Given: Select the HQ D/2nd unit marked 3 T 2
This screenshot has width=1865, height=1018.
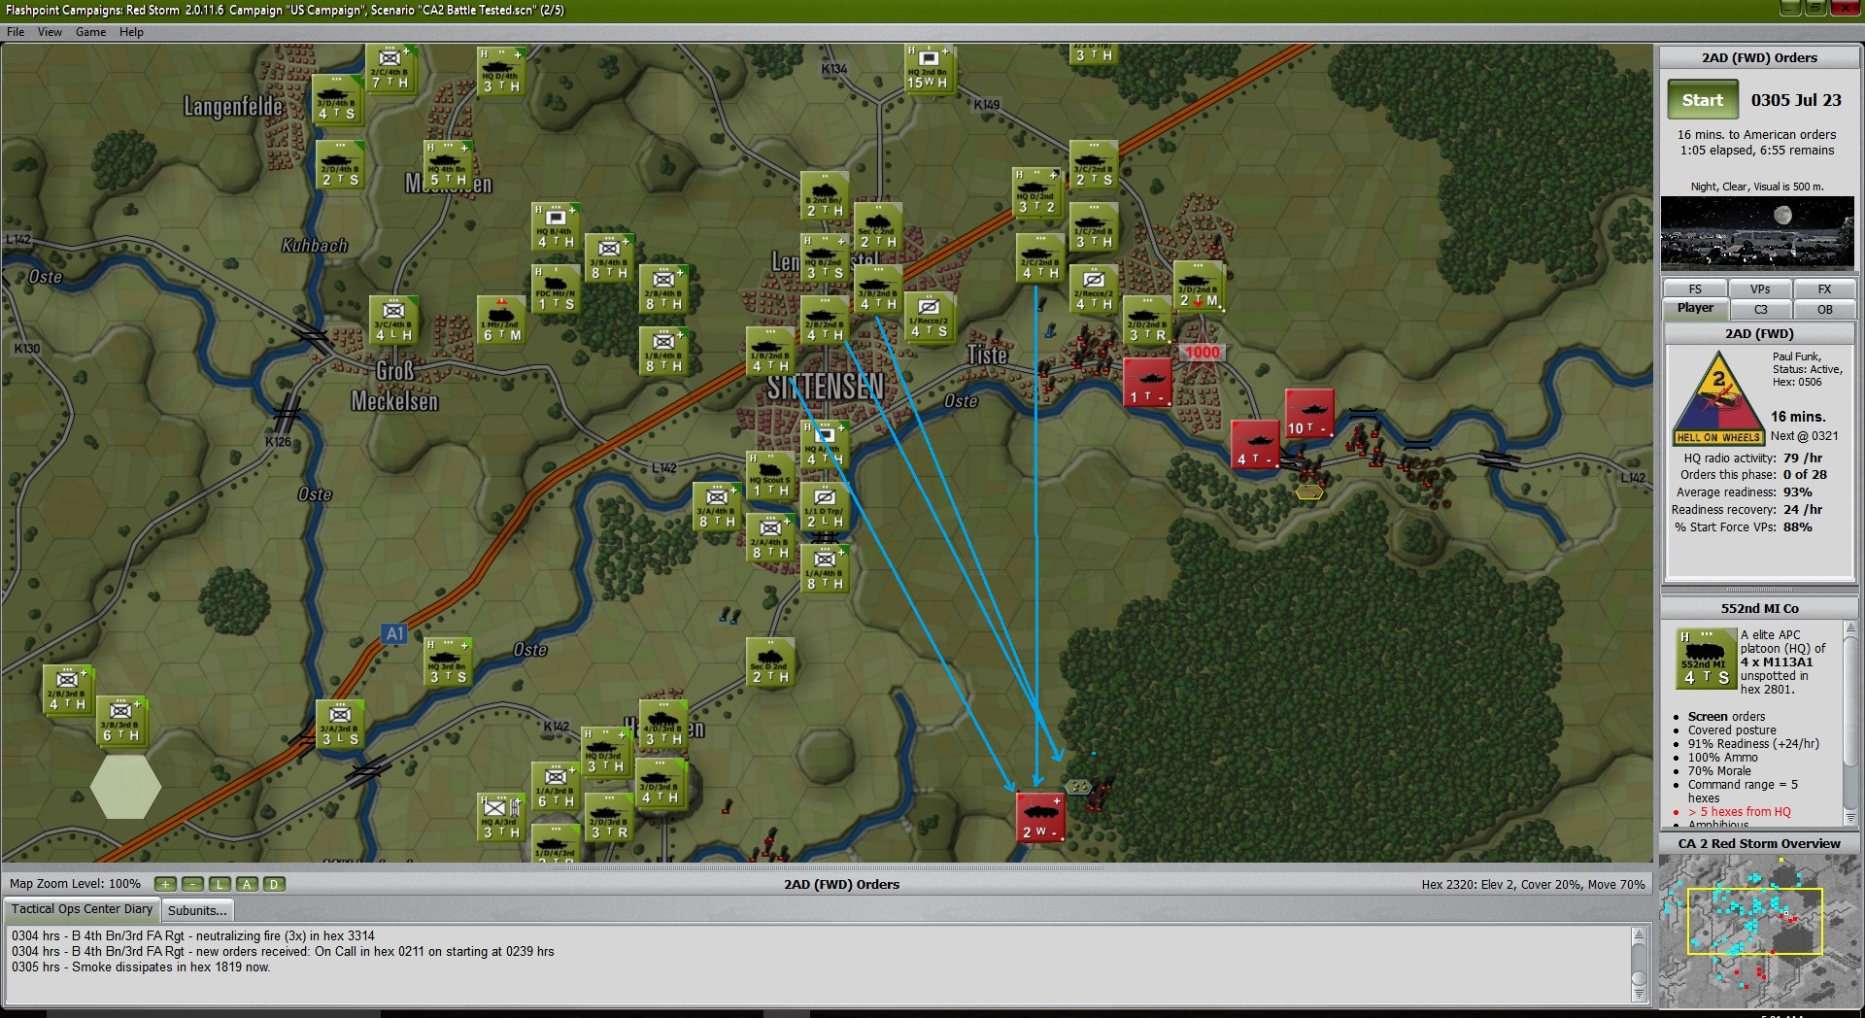Looking at the screenshot, I should 1036,192.
